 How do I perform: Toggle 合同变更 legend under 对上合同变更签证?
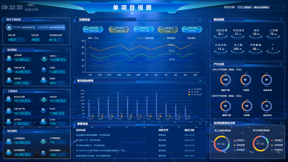coord(239,145)
